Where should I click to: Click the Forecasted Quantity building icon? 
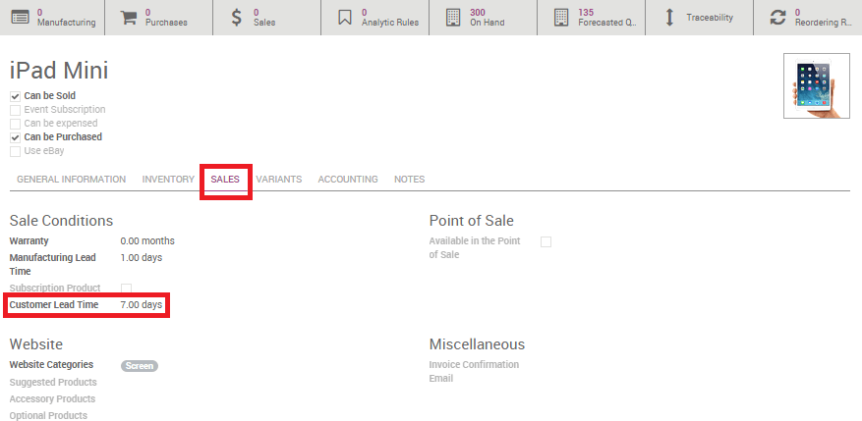(x=560, y=18)
